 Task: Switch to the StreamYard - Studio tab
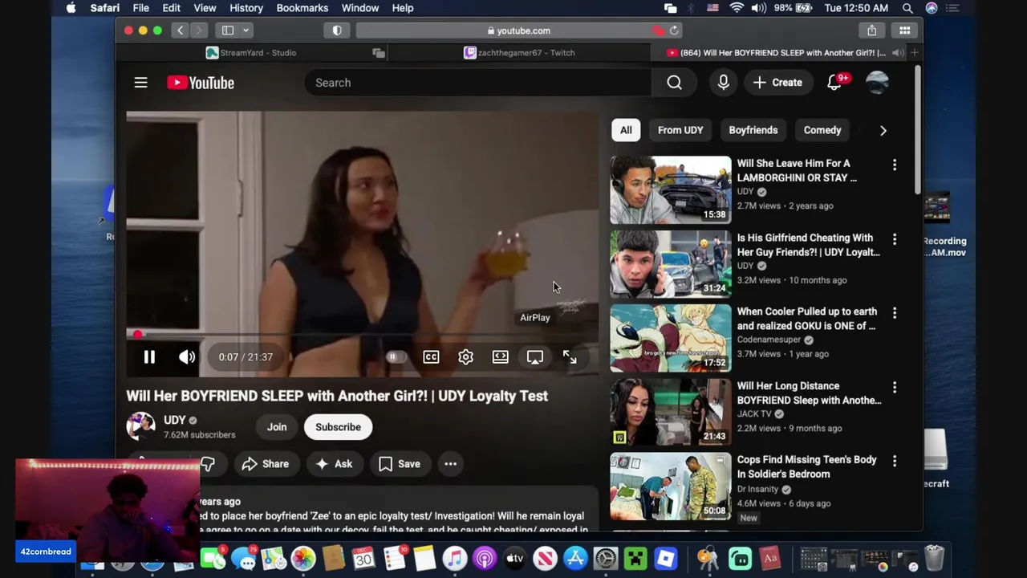pos(250,53)
